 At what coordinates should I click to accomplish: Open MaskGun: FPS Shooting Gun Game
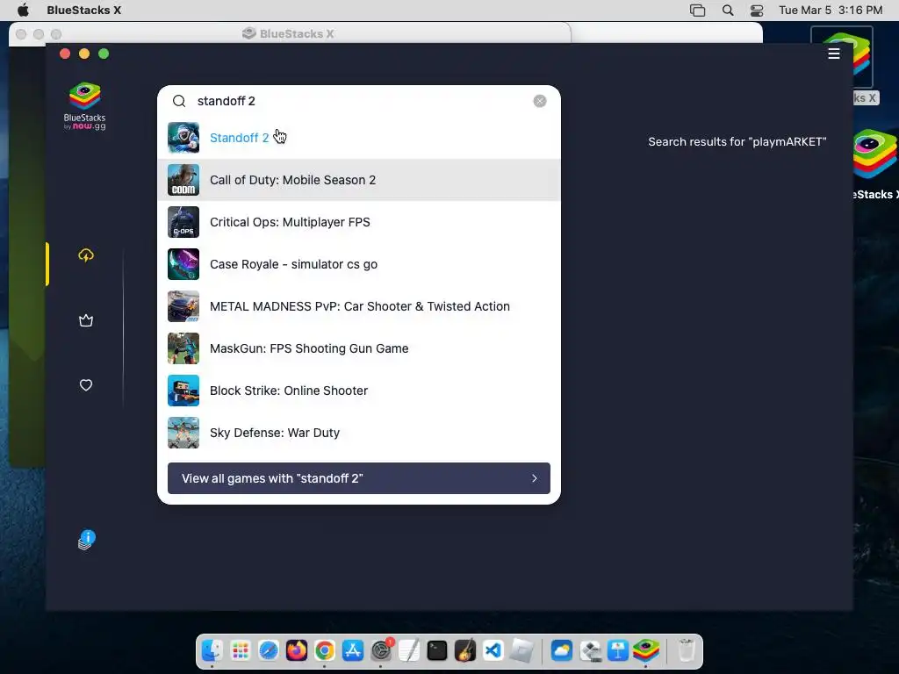358,348
